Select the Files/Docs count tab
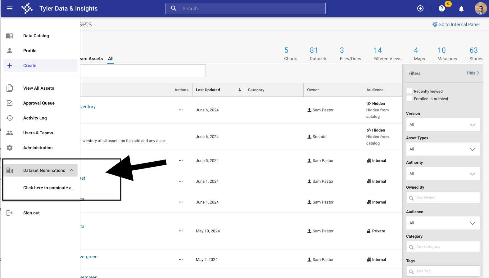489x278 pixels. (x=351, y=54)
